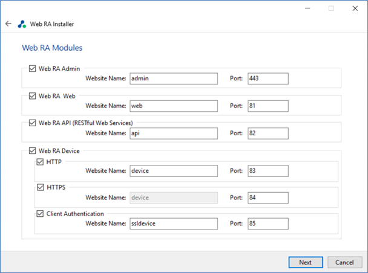Focus the Client Authentication port field 85
The height and width of the screenshot is (273, 368).
point(268,223)
